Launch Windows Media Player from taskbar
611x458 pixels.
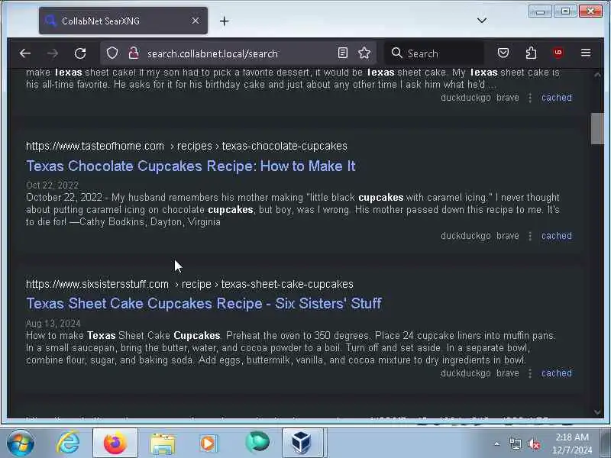(x=209, y=443)
